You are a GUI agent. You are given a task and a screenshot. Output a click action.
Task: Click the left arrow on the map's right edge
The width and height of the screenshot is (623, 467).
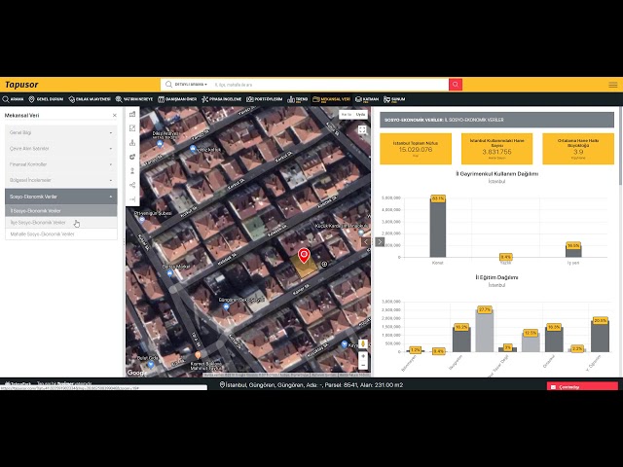366,241
